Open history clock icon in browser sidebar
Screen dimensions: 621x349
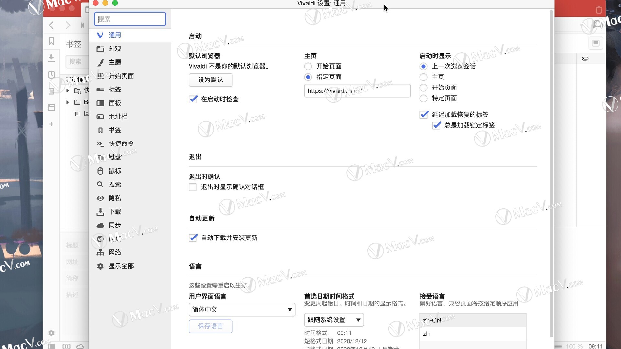pos(51,75)
